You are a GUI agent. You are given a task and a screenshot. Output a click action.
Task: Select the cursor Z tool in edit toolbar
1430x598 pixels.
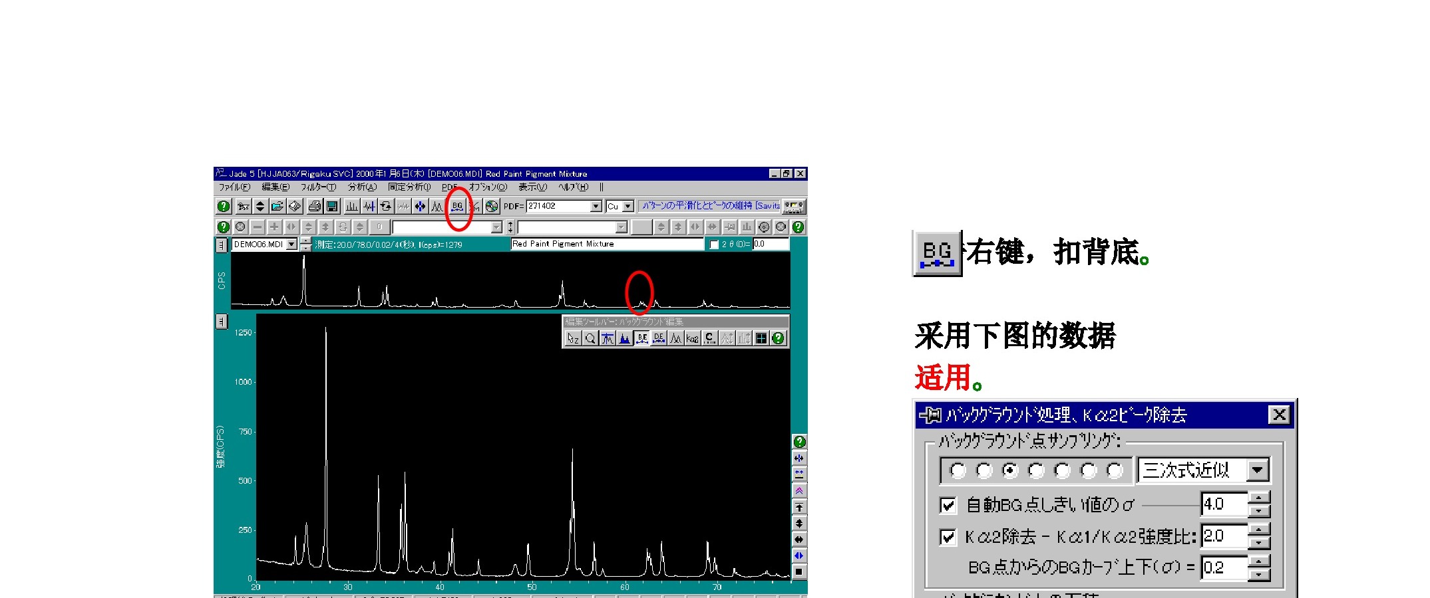tap(573, 338)
